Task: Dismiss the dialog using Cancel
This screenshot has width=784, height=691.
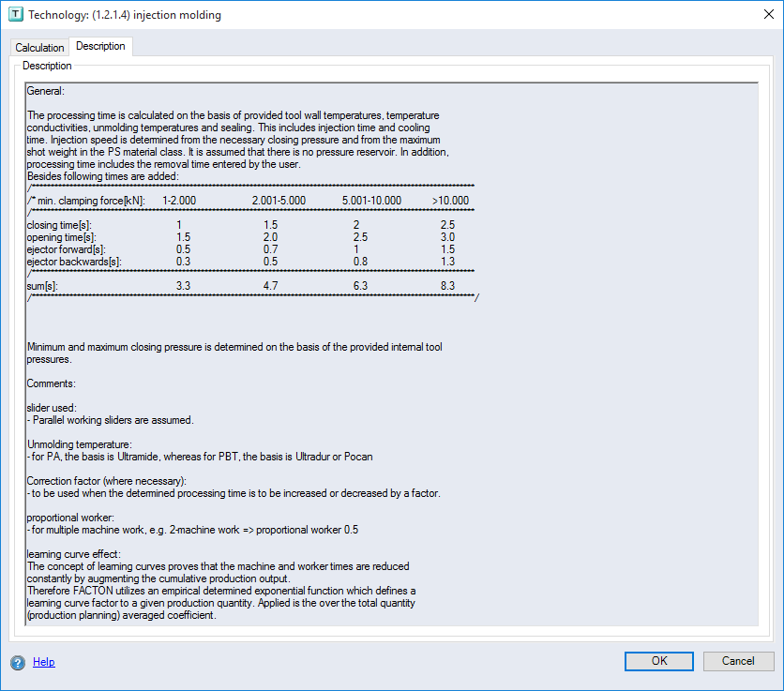Action: (x=739, y=661)
